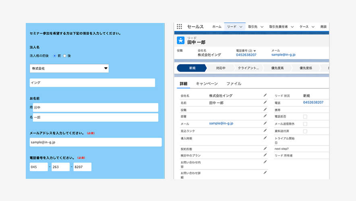
Task: Switch to the キャンペーン tab
Action: coord(207,84)
